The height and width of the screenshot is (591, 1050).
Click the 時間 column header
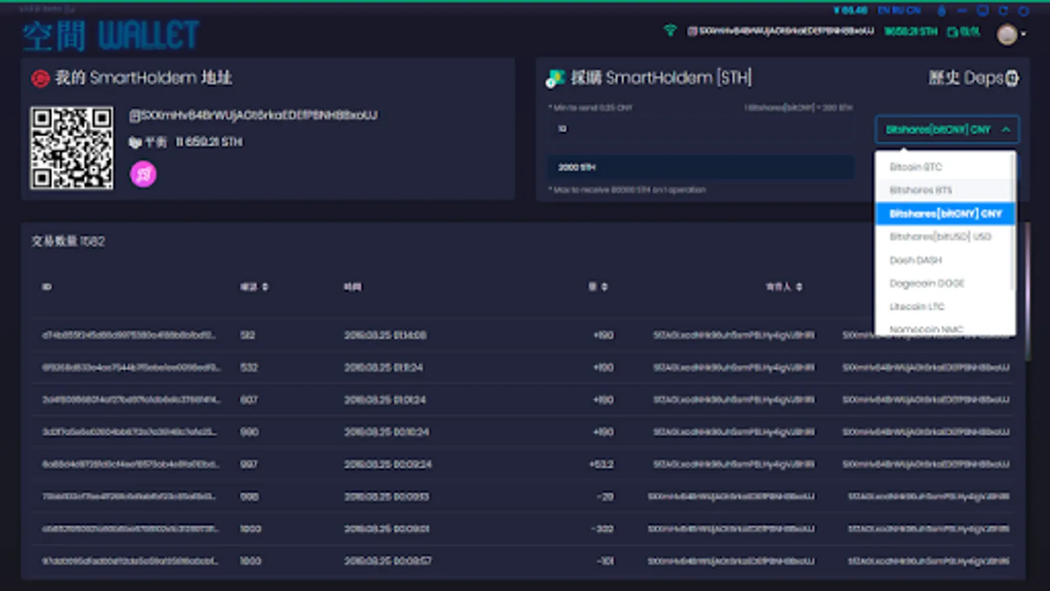point(352,287)
